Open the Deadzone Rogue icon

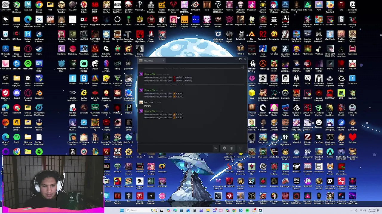(84, 21)
